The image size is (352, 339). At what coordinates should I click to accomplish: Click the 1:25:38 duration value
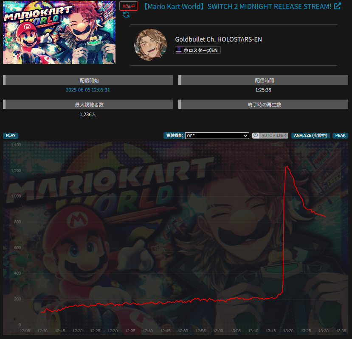[263, 90]
